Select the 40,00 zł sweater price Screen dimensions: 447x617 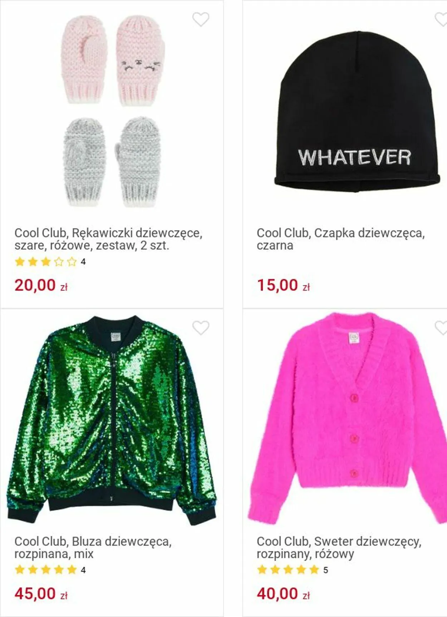[x=283, y=594]
